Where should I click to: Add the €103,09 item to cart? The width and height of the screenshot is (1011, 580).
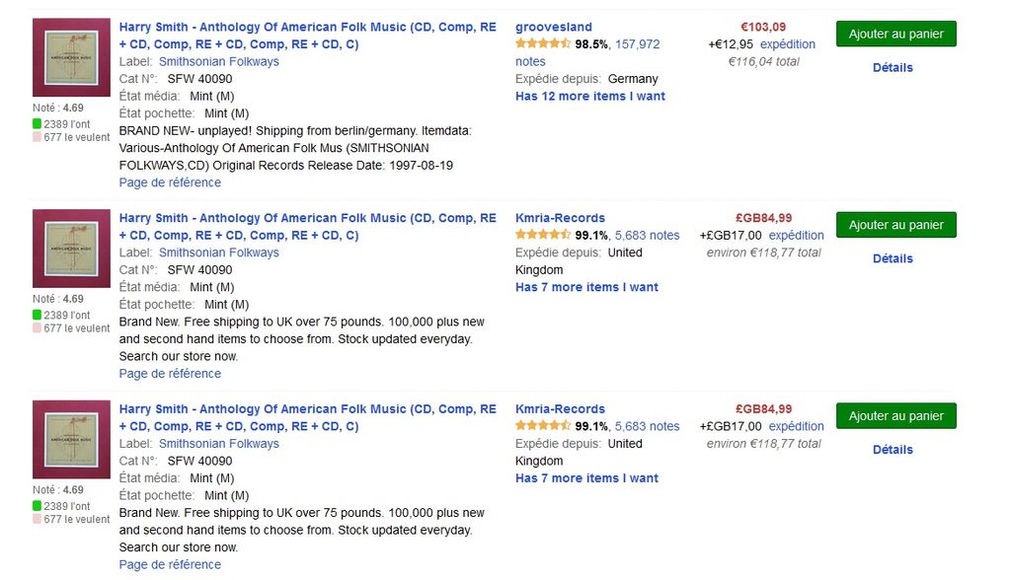tap(895, 34)
